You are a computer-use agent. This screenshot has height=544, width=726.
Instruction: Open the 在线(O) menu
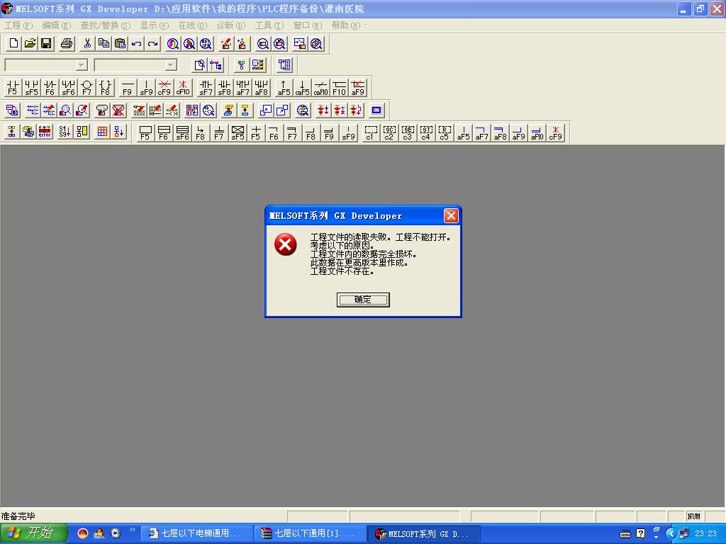(192, 25)
